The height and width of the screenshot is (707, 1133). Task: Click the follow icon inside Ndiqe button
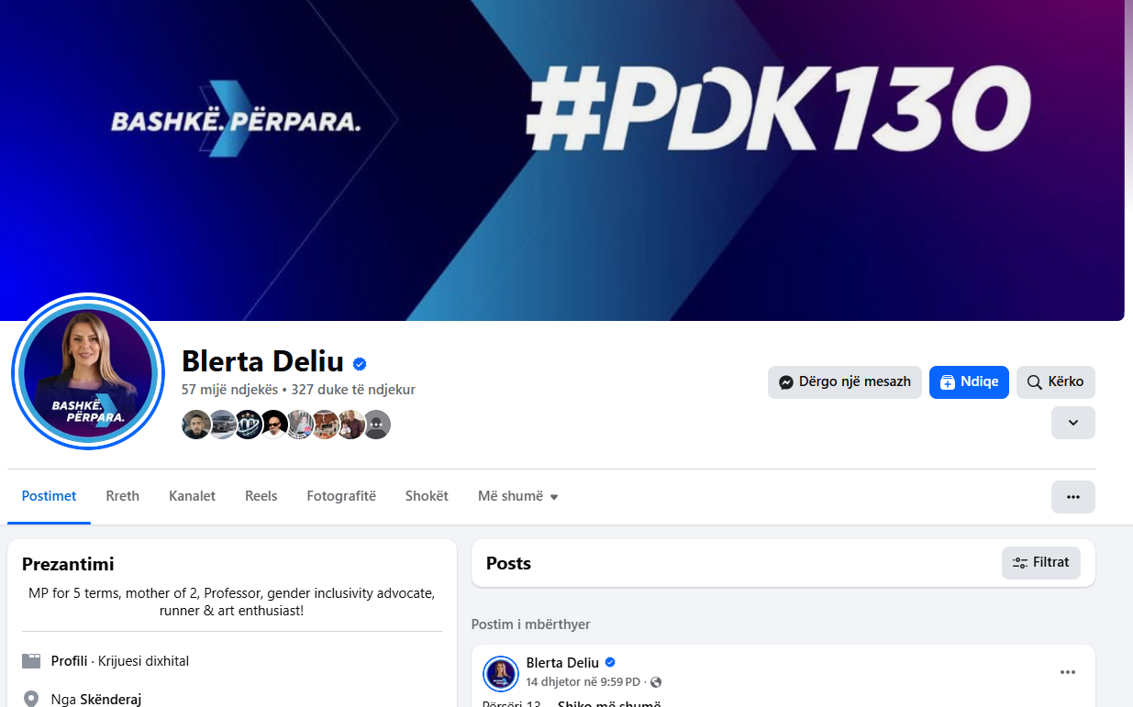click(948, 382)
